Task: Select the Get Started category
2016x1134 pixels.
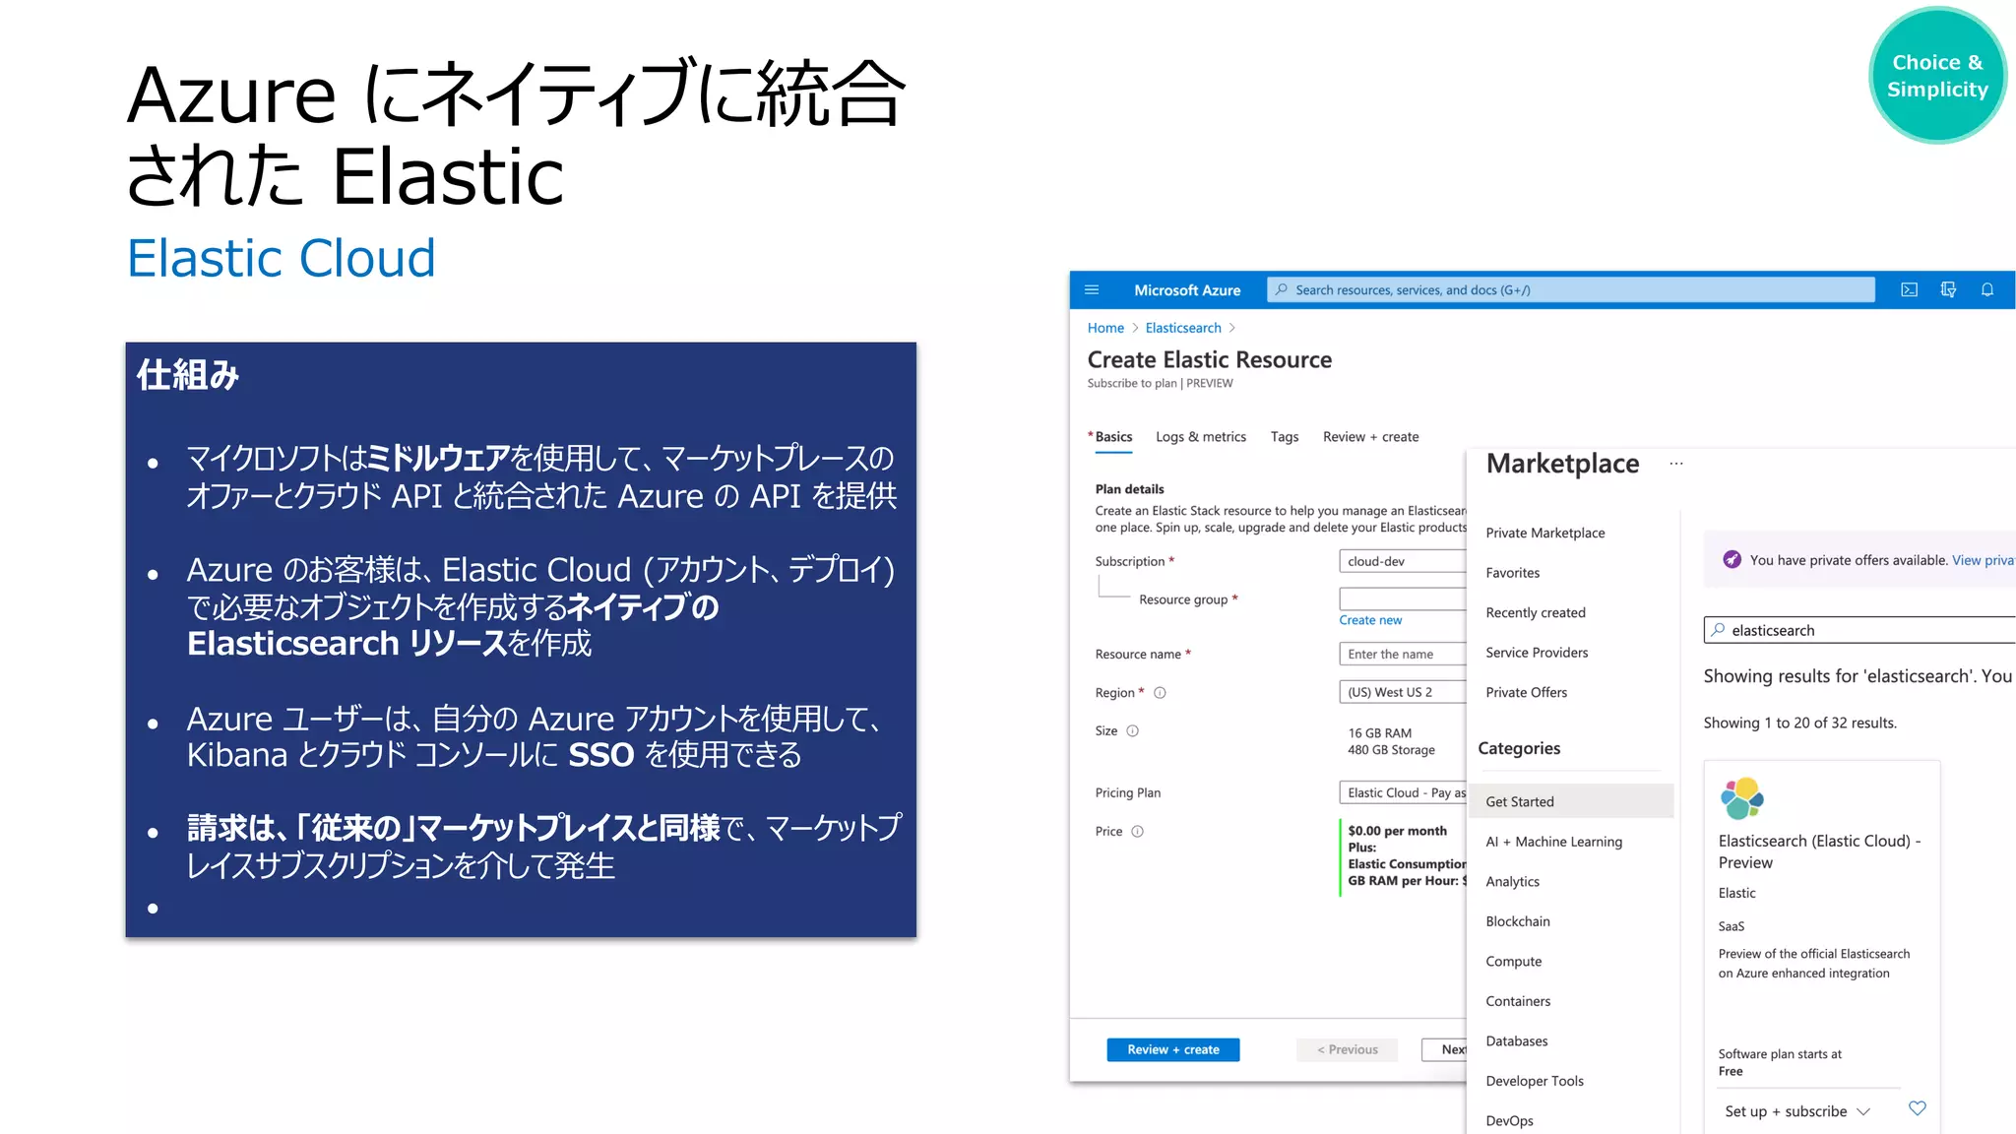Action: point(1570,801)
